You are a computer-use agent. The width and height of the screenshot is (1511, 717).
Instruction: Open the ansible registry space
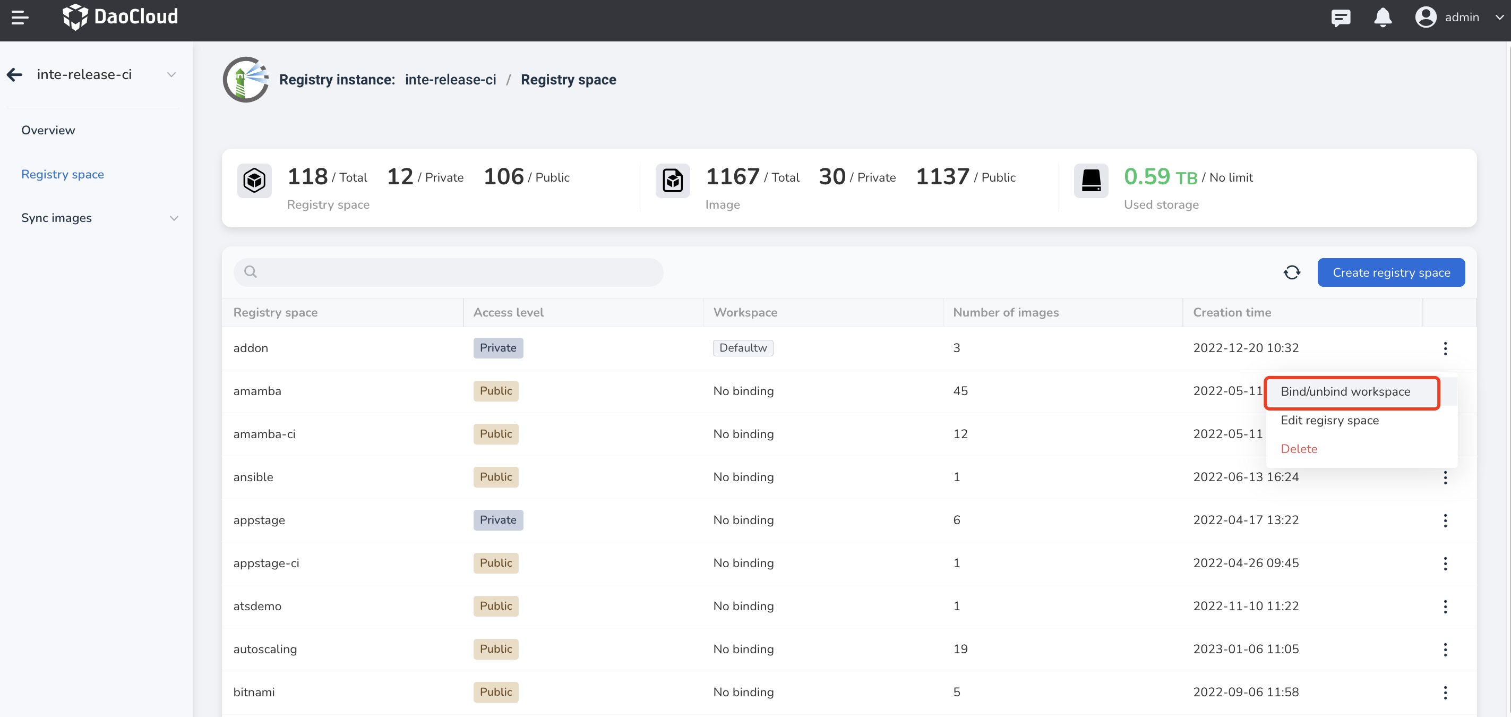coord(253,477)
